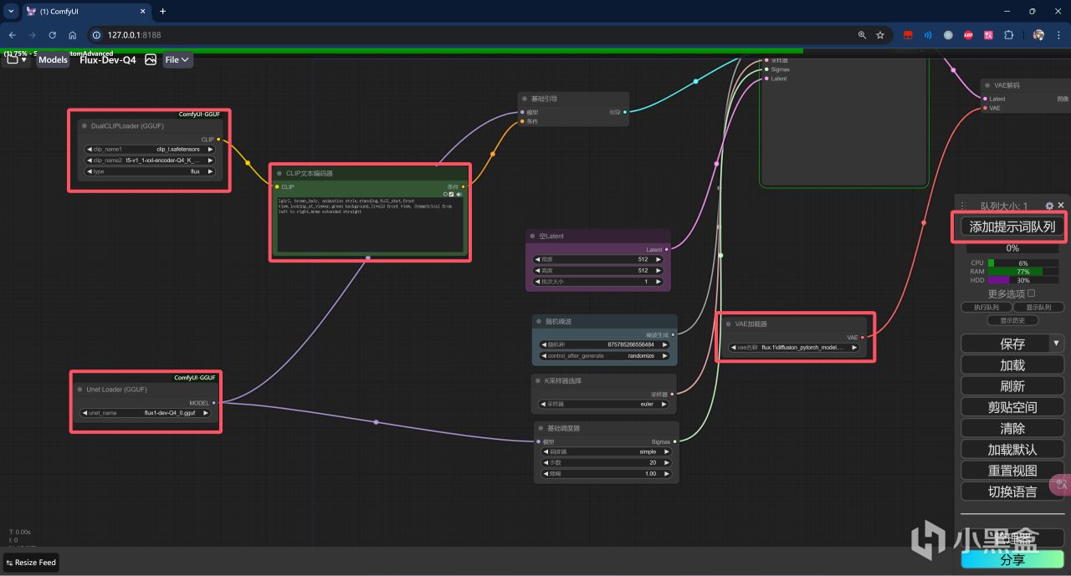Click the CLIP prompt text area

[x=371, y=224]
